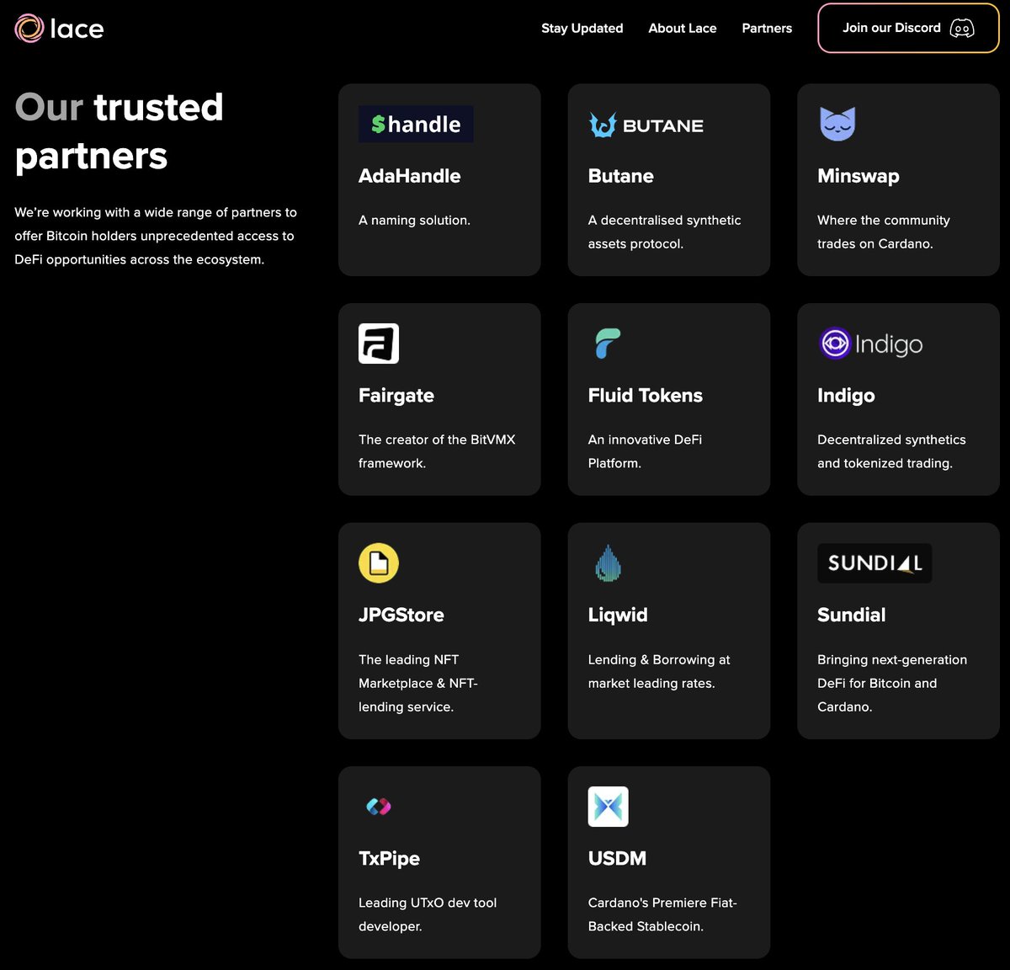This screenshot has width=1010, height=970.
Task: Open the Butane card title
Action: tap(621, 176)
